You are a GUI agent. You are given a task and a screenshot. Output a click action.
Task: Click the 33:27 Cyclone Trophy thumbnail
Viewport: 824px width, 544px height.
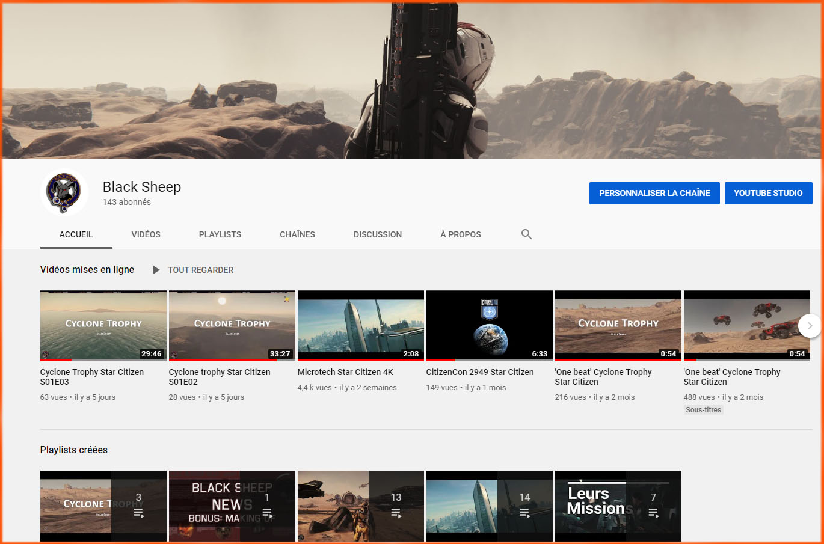tap(232, 326)
